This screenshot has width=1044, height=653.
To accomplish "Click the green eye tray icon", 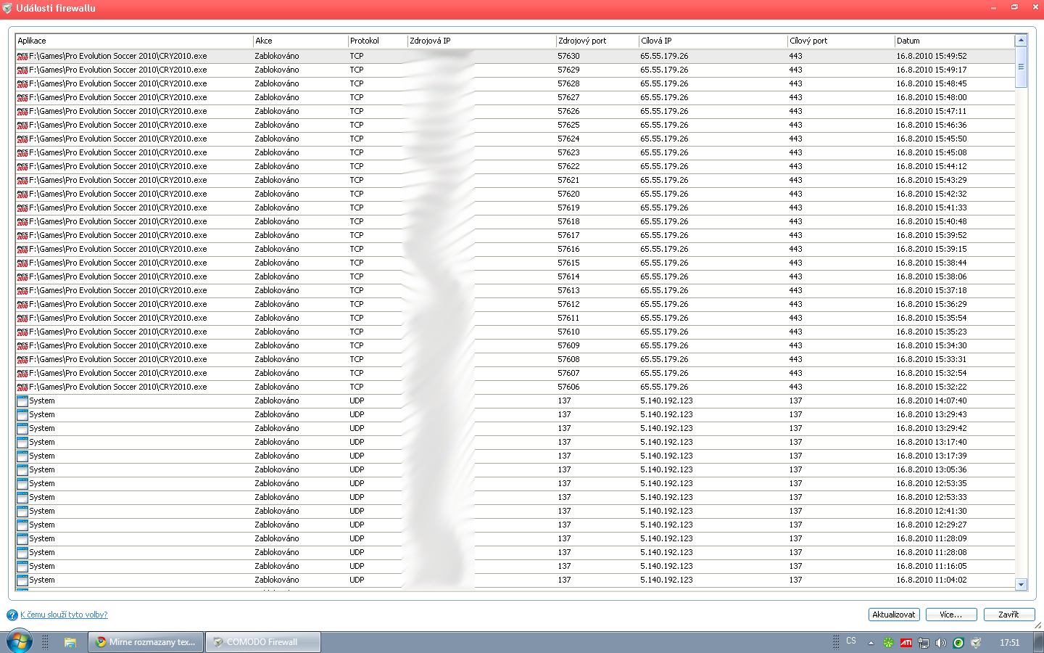I will pos(958,642).
